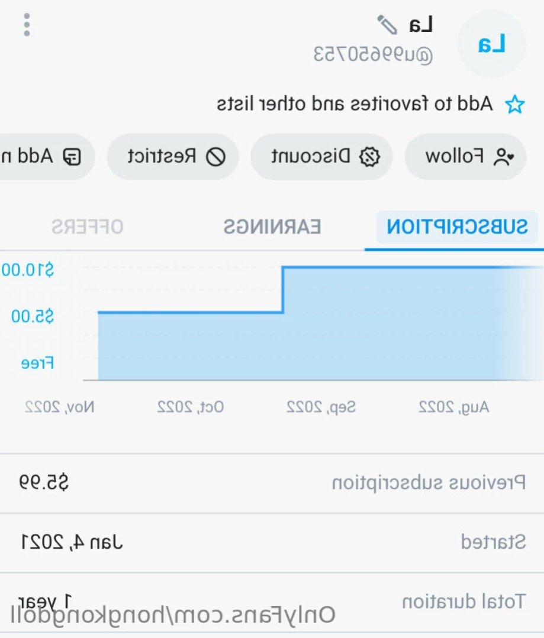Select the Aug, 2022 chart label

coord(453,407)
